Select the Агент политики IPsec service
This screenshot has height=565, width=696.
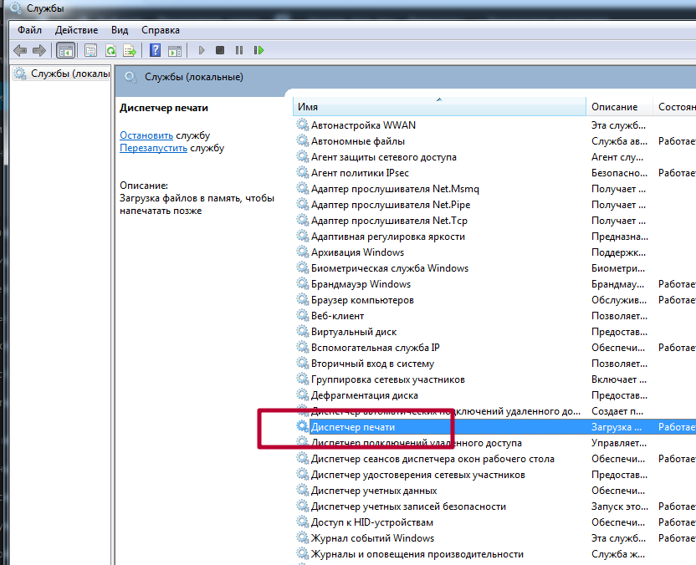[360, 173]
